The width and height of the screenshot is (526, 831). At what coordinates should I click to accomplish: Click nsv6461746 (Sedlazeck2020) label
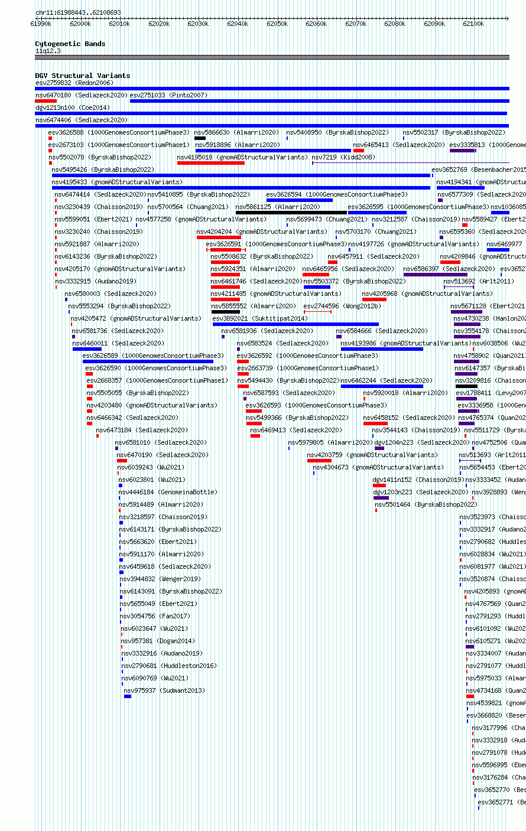pyautogui.click(x=256, y=281)
